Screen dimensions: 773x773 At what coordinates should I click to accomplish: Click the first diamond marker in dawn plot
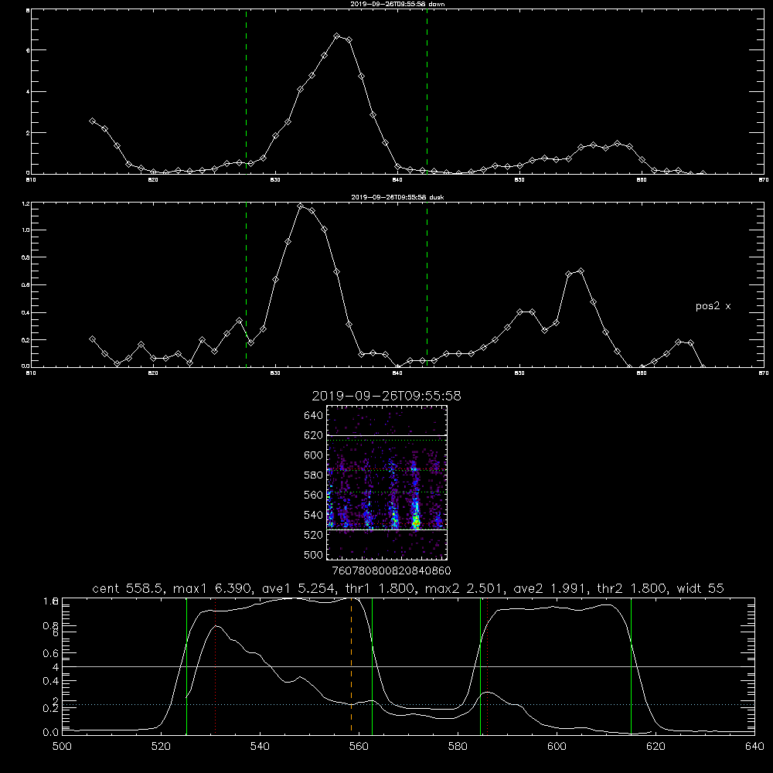pyautogui.click(x=92, y=121)
